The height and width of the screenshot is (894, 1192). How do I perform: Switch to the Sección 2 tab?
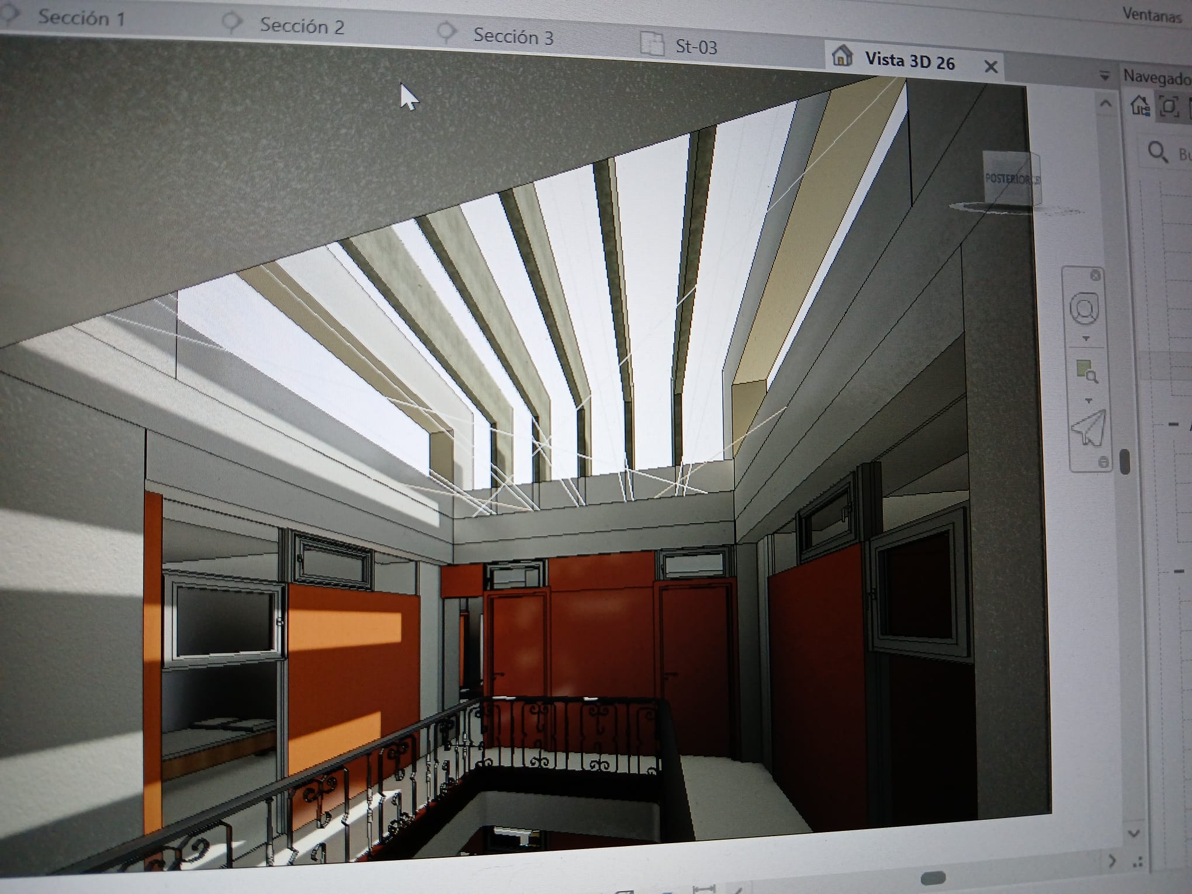(302, 26)
